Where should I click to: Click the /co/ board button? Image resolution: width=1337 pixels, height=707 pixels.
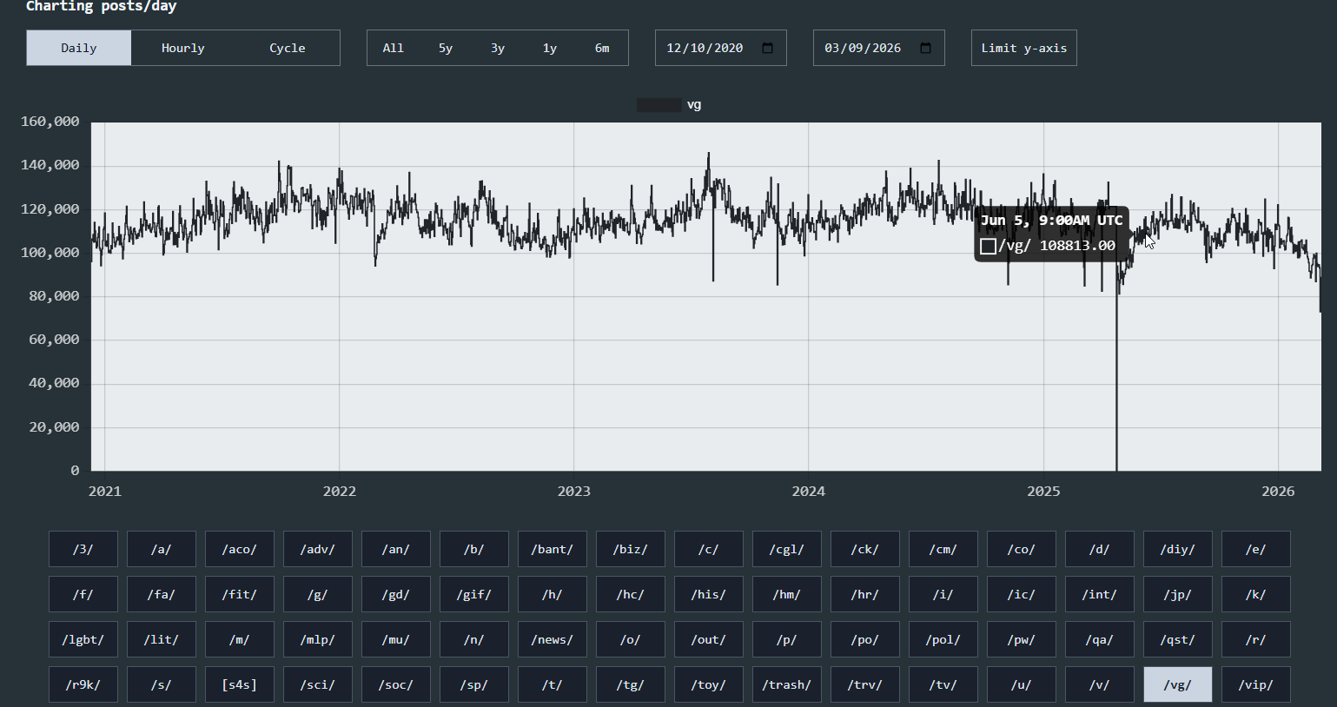coord(1022,549)
